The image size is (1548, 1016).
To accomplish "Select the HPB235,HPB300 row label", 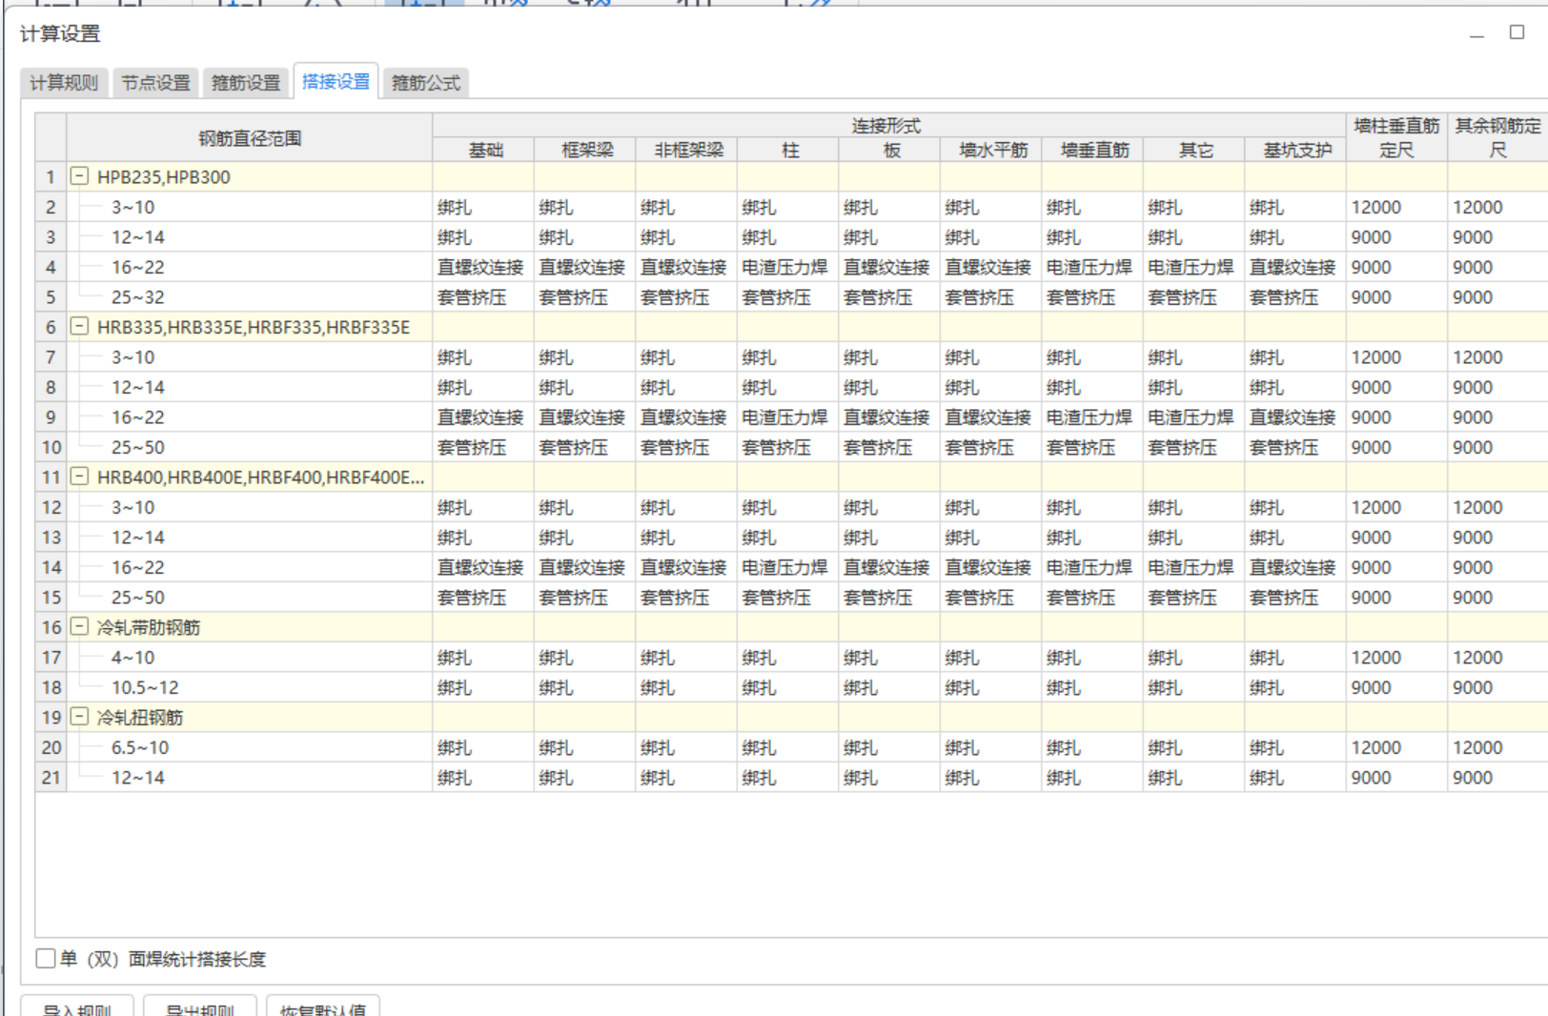I will click(x=164, y=177).
